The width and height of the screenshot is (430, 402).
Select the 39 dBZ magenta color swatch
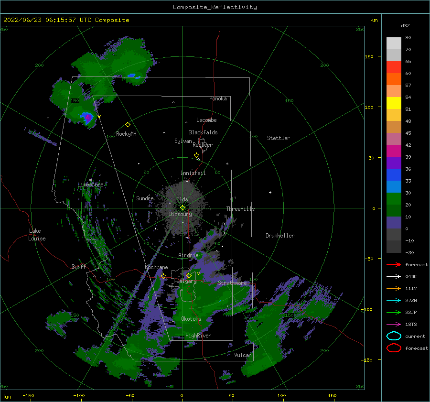(394, 151)
